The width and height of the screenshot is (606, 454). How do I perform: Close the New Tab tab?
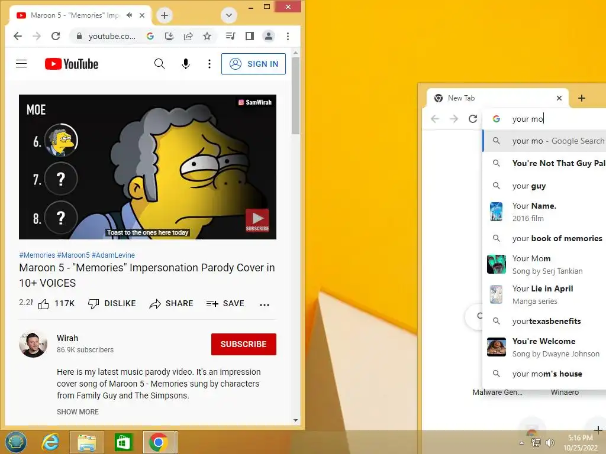click(x=559, y=98)
